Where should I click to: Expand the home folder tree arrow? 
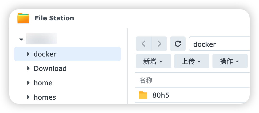[x=28, y=83]
